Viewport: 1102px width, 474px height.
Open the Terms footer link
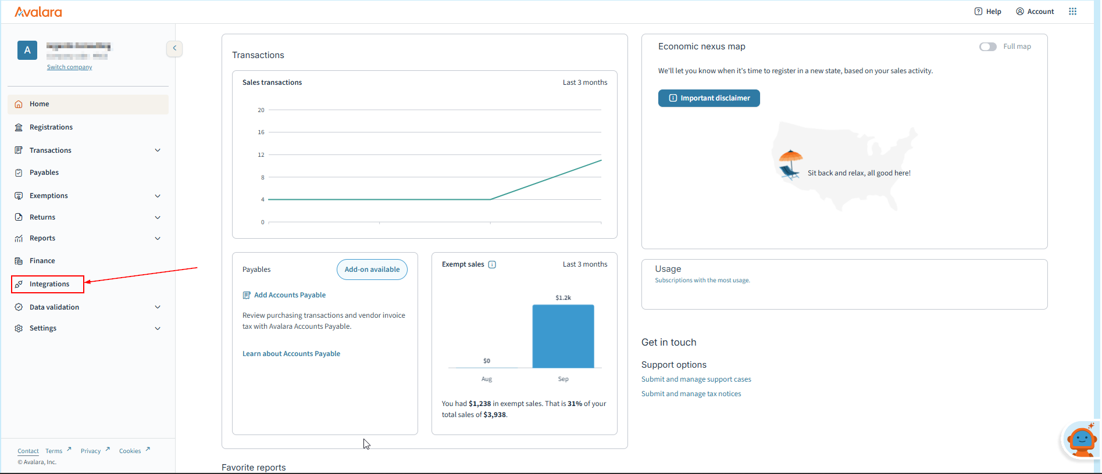tap(58, 451)
